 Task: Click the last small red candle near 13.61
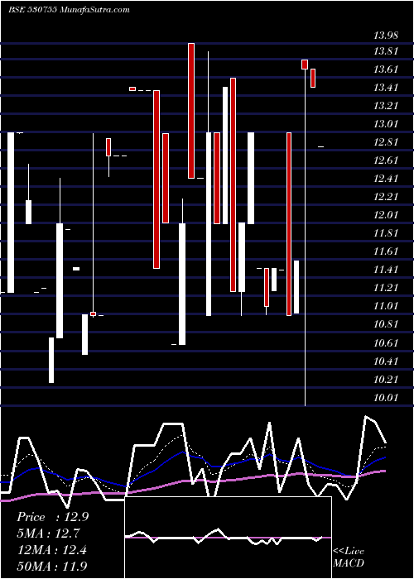pyautogui.click(x=313, y=78)
